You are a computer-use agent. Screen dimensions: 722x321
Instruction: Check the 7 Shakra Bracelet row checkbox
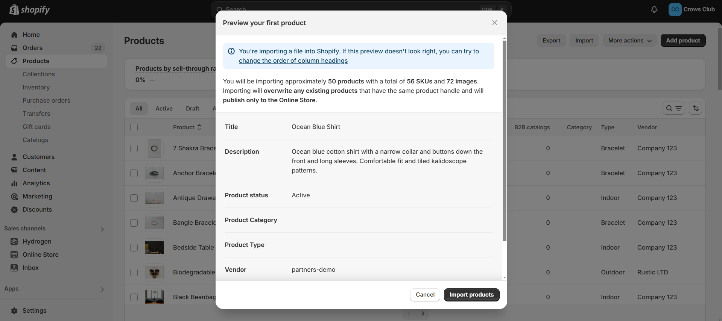tap(134, 148)
